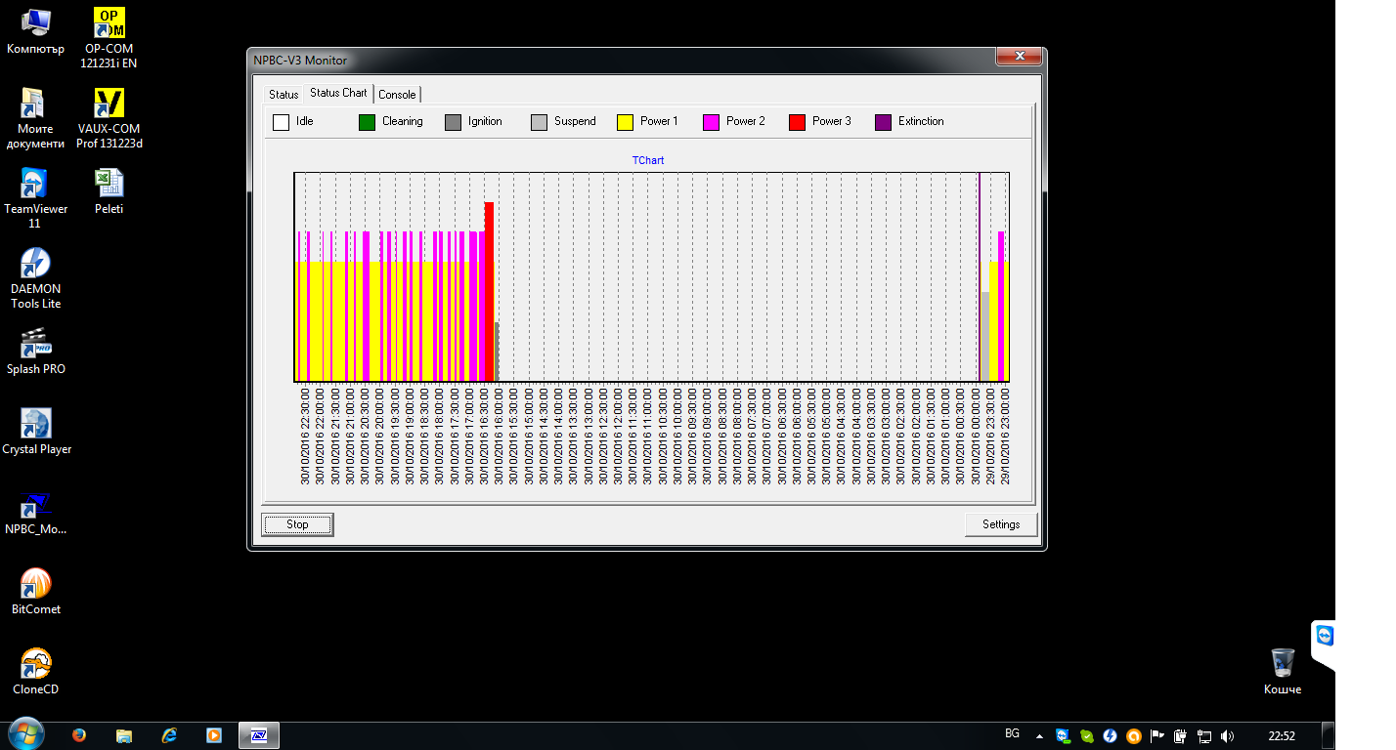Launch Crystal Player from the desktop
The height and width of the screenshot is (750, 1396).
pos(36,424)
